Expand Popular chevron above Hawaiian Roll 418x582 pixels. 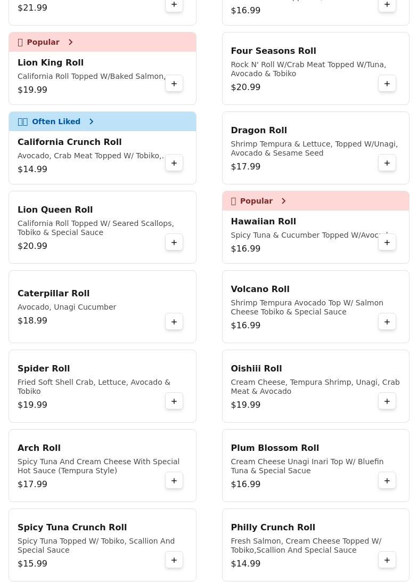pyautogui.click(x=283, y=201)
